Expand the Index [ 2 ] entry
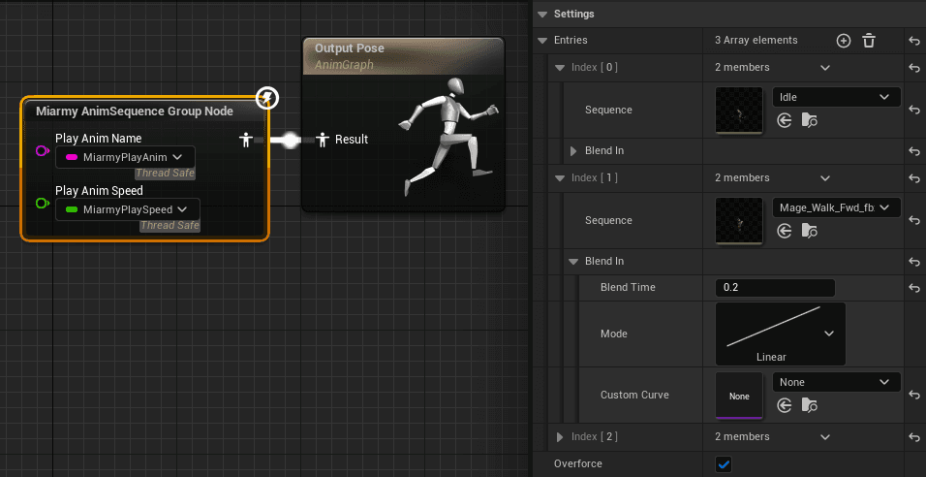 [x=561, y=437]
